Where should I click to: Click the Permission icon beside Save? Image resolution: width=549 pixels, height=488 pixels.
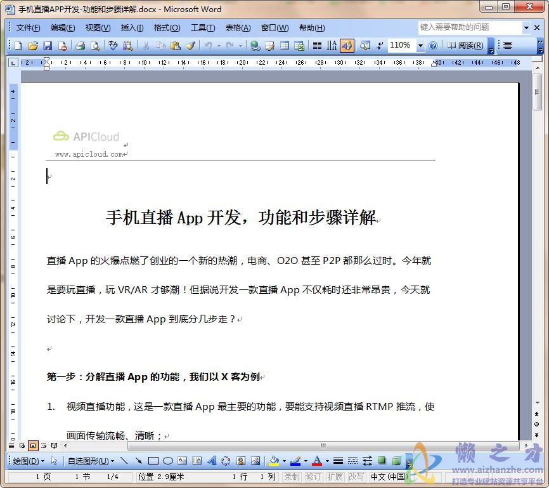point(62,46)
